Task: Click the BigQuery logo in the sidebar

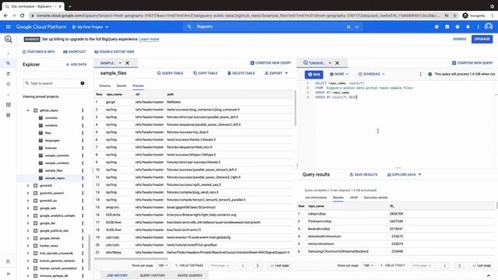Action: pyautogui.click(x=9, y=39)
